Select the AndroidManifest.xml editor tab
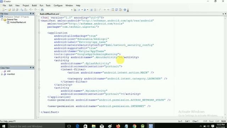227x128 pixels. click(49, 14)
